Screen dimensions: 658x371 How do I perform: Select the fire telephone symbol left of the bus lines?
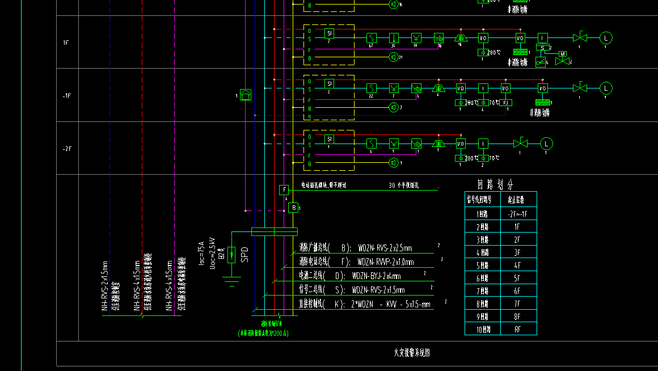click(246, 94)
